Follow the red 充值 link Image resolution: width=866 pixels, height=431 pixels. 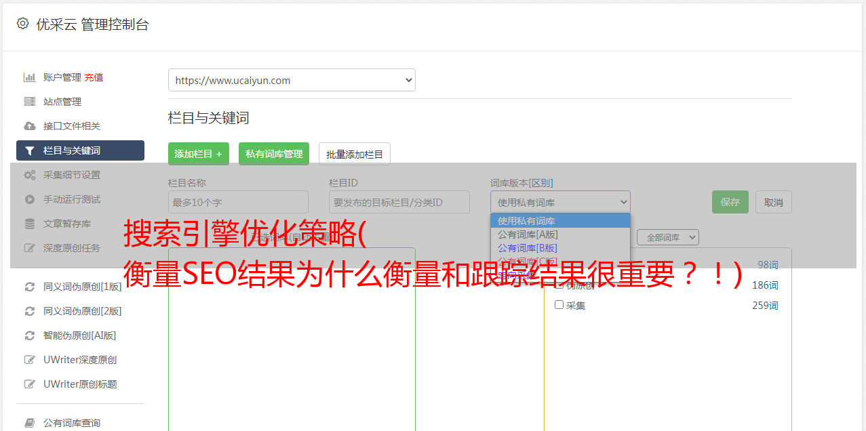pyautogui.click(x=94, y=77)
